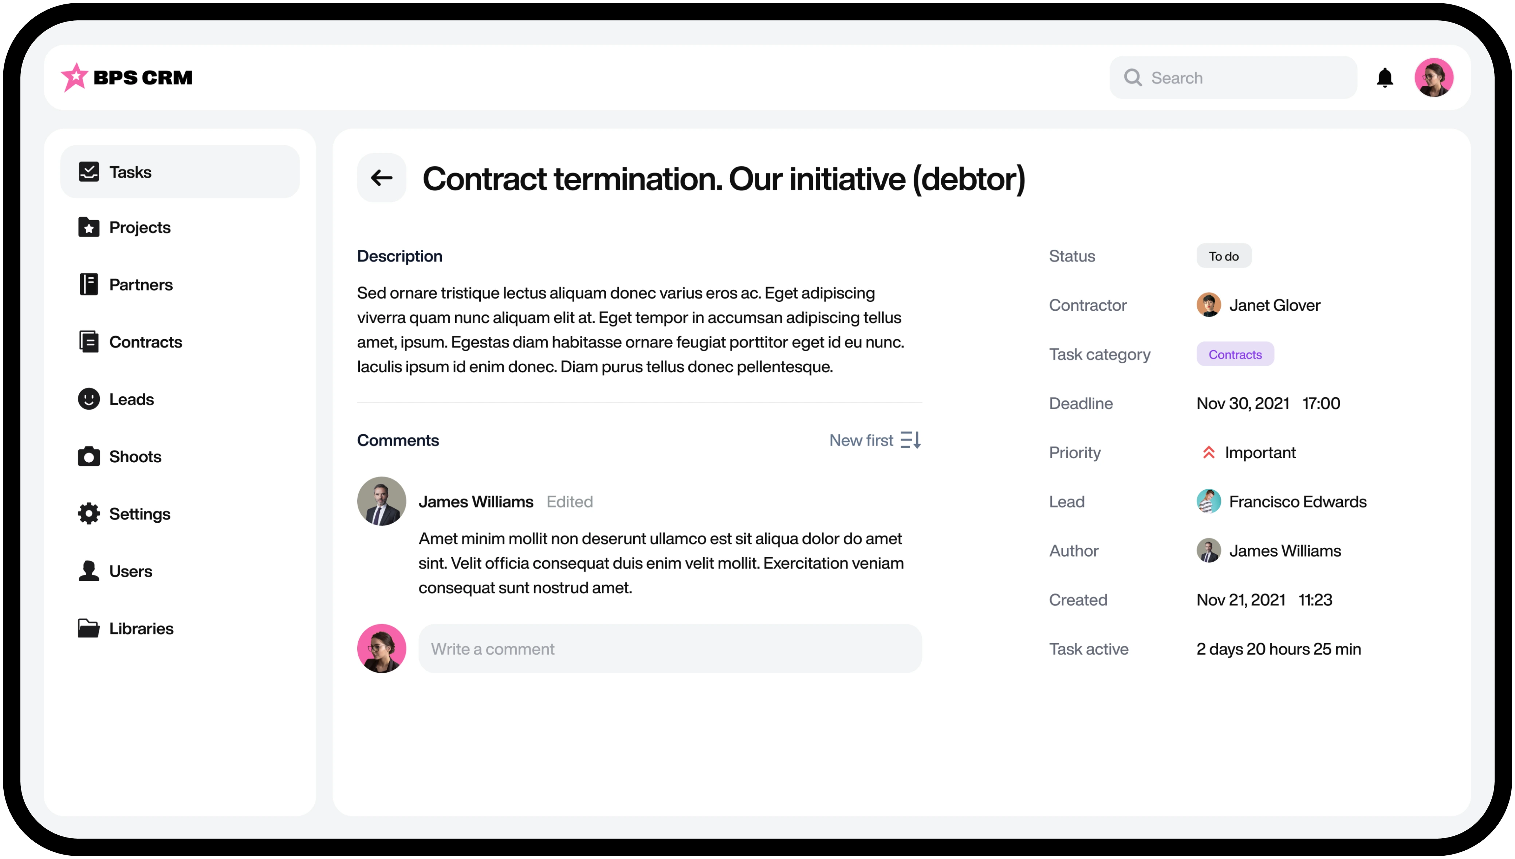The image size is (1515, 859).
Task: Click the back arrow button
Action: pos(381,178)
